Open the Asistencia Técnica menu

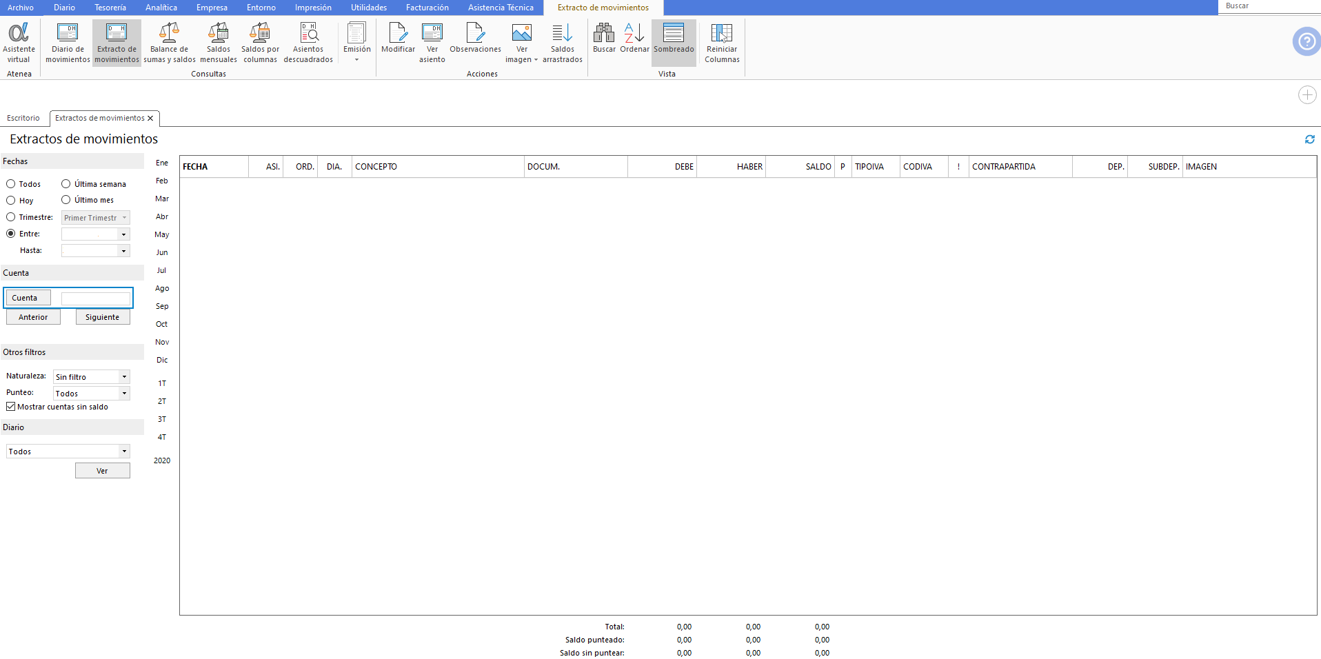click(x=501, y=8)
